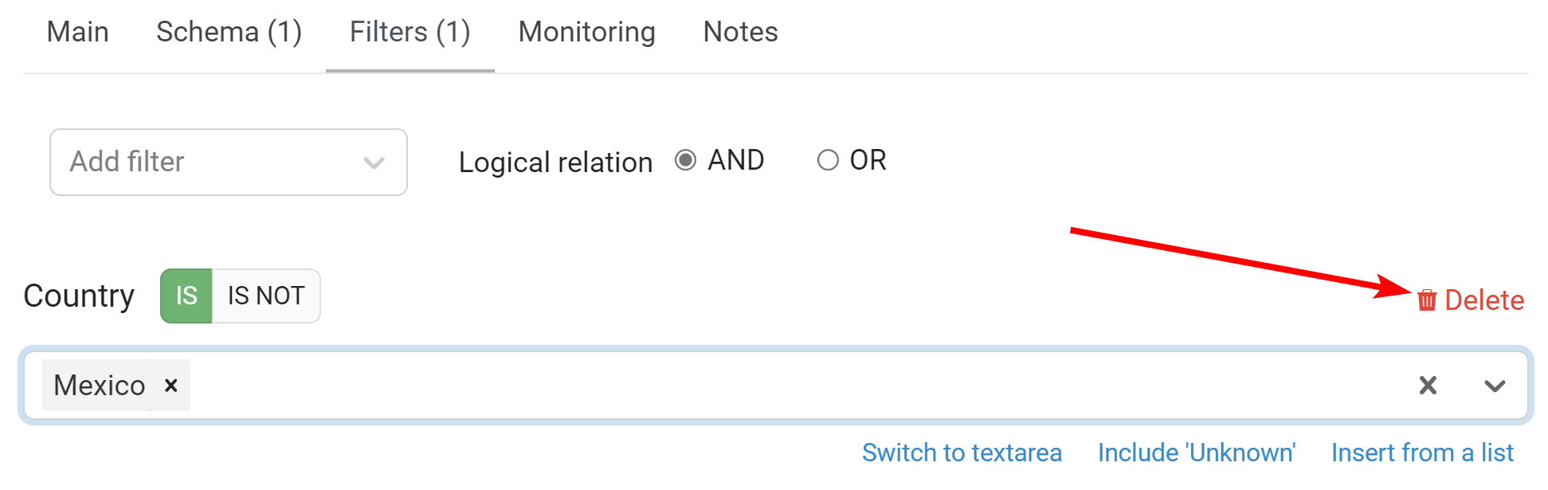The width and height of the screenshot is (1548, 490).
Task: Open the Monitoring tab
Action: (587, 33)
